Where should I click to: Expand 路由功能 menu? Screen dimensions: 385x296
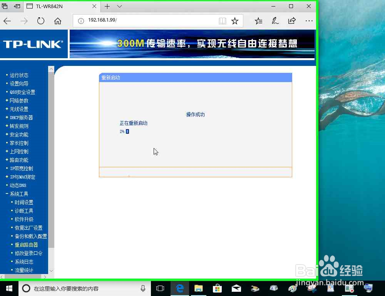[19, 160]
